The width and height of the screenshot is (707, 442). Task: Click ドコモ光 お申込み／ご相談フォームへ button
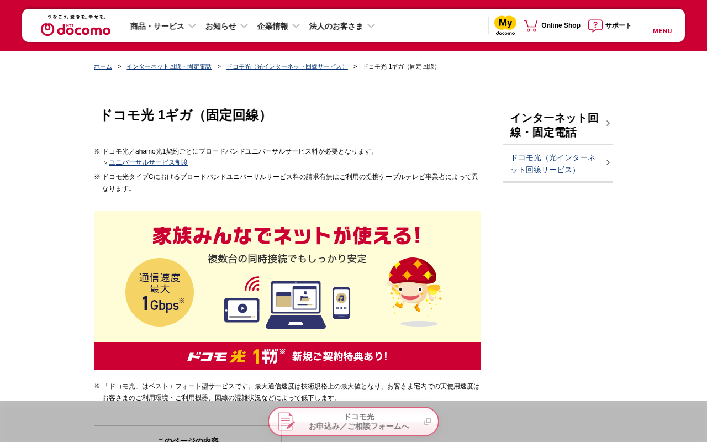[353, 422]
